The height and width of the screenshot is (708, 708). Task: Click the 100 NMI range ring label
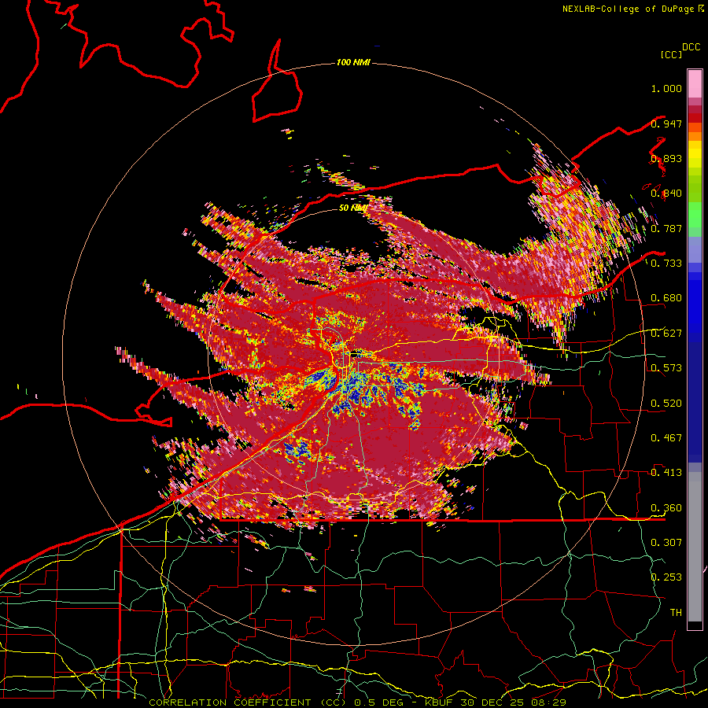click(x=353, y=62)
